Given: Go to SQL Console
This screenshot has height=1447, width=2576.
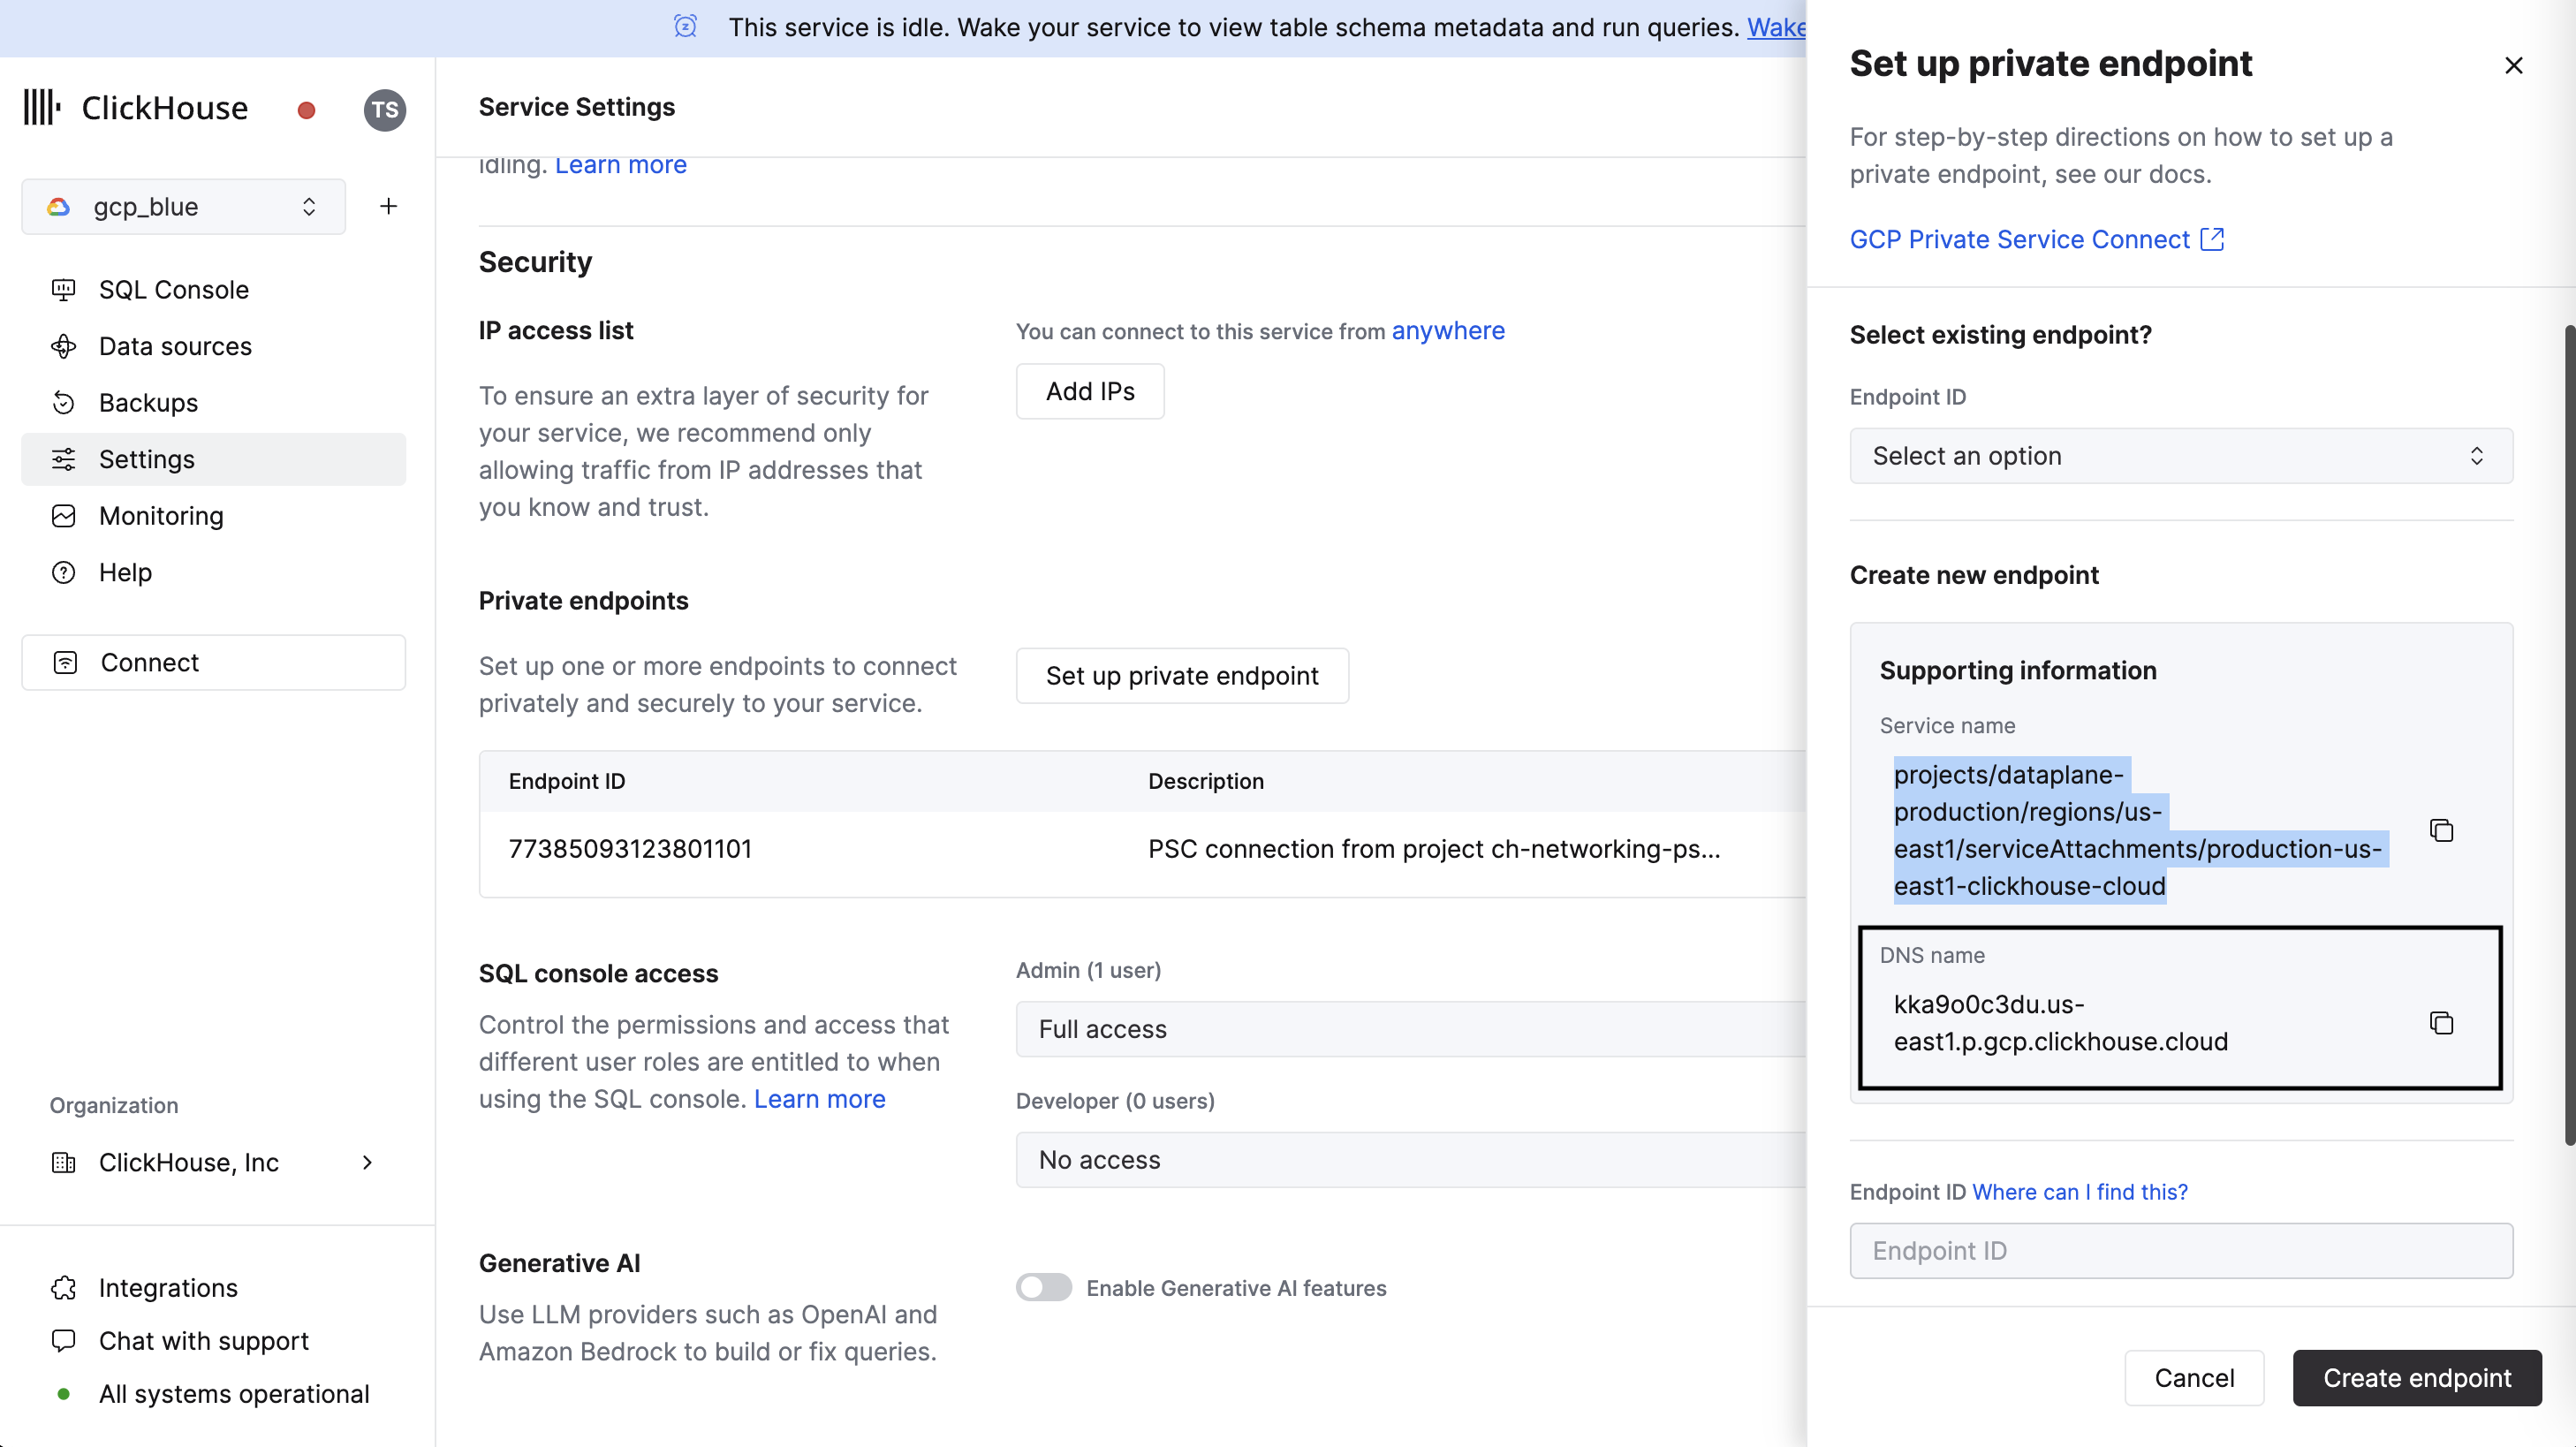Looking at the screenshot, I should point(173,290).
